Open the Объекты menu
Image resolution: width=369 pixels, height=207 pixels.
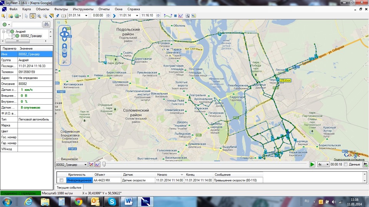coord(42,9)
